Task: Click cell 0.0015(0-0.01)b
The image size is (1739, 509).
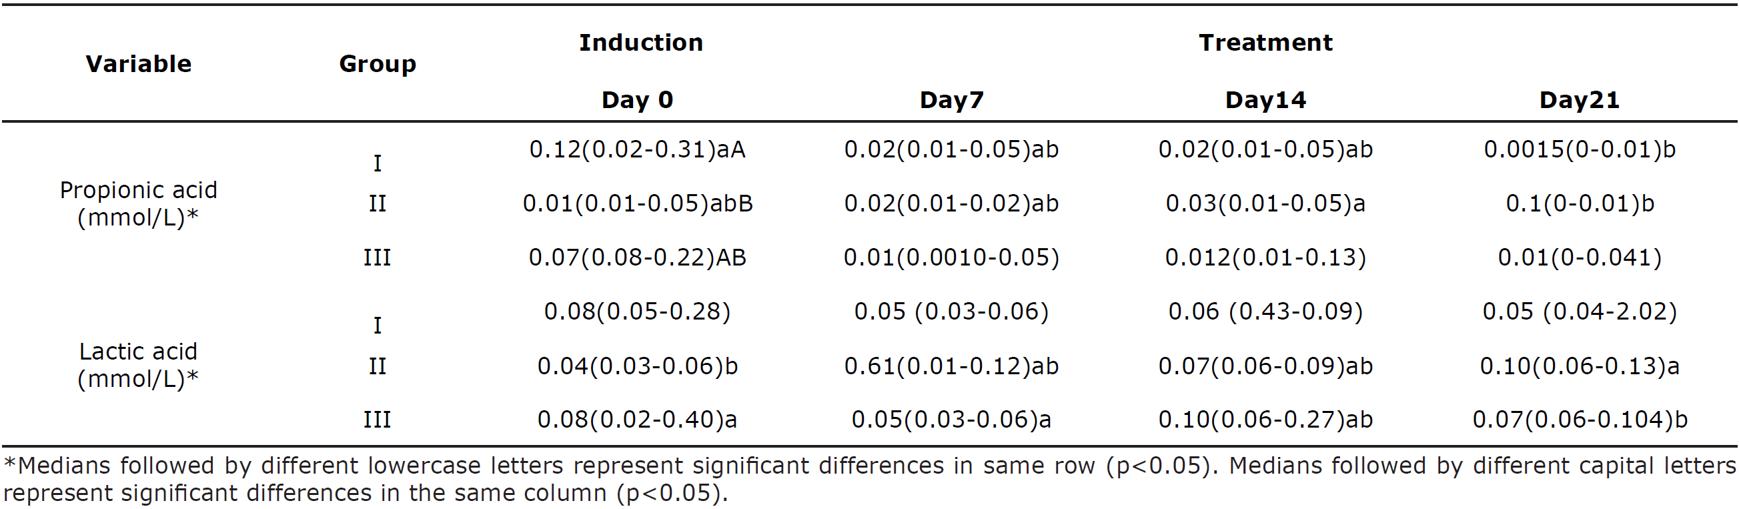Action: pyautogui.click(x=1579, y=149)
